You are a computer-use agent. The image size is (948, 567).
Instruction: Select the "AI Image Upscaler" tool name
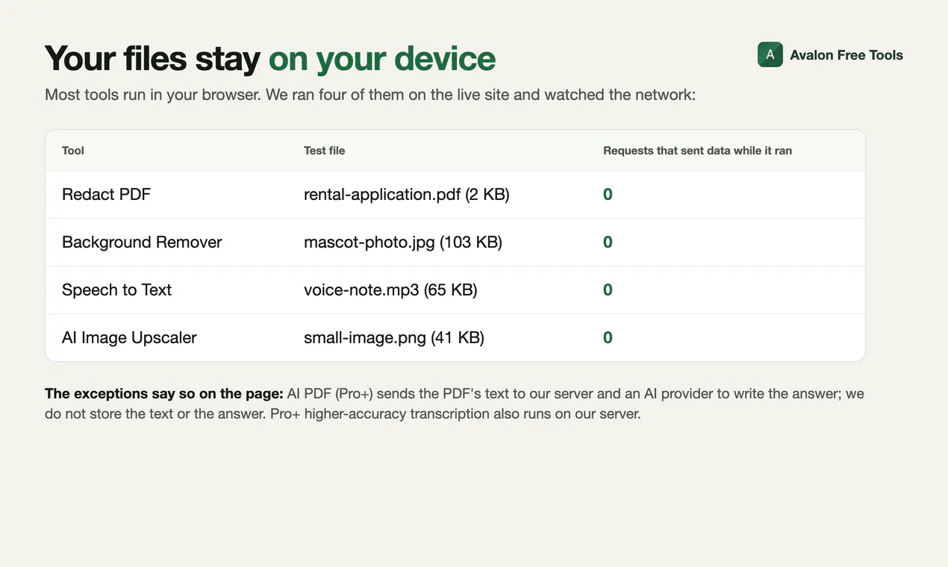(129, 338)
